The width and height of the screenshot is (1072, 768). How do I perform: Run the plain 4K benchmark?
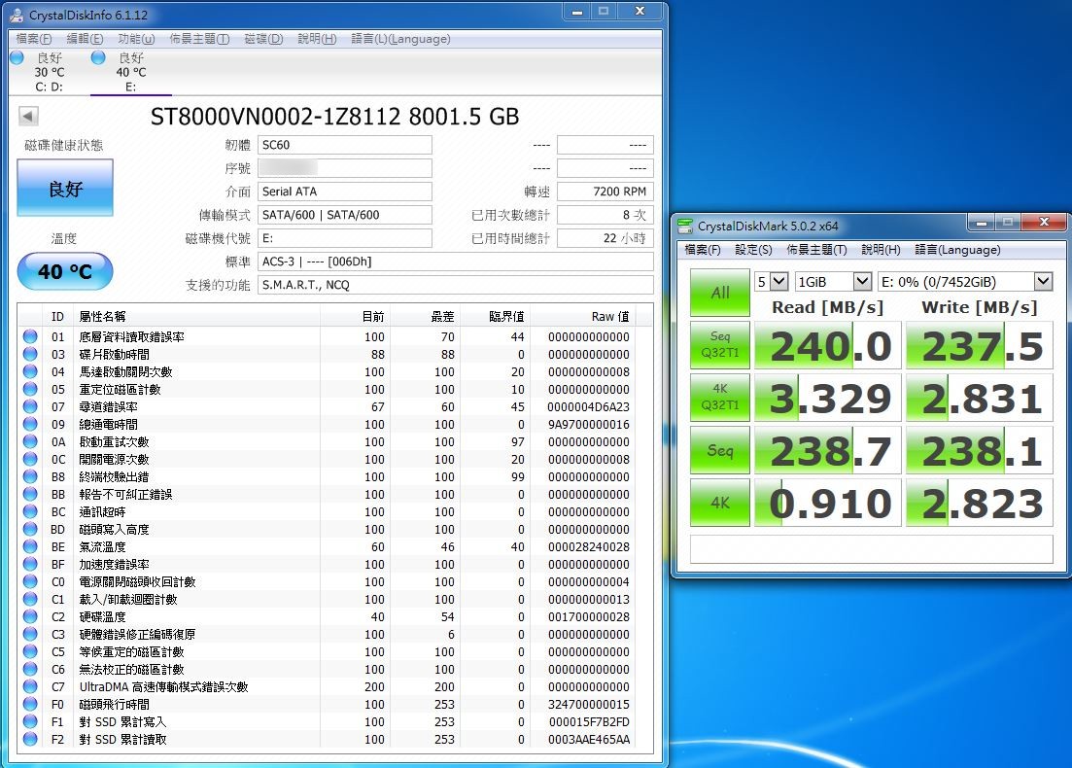[720, 503]
